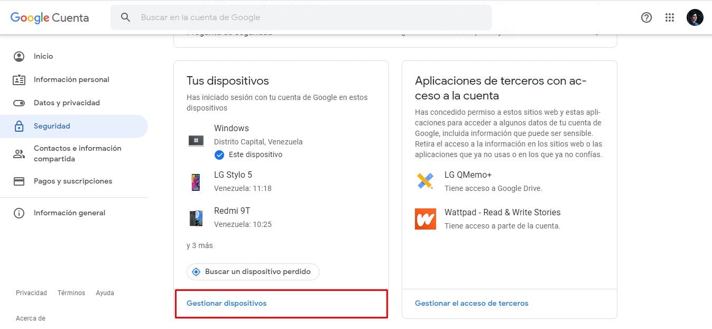
Task: Expand the 'y 3 más' device list
Action: tap(199, 245)
